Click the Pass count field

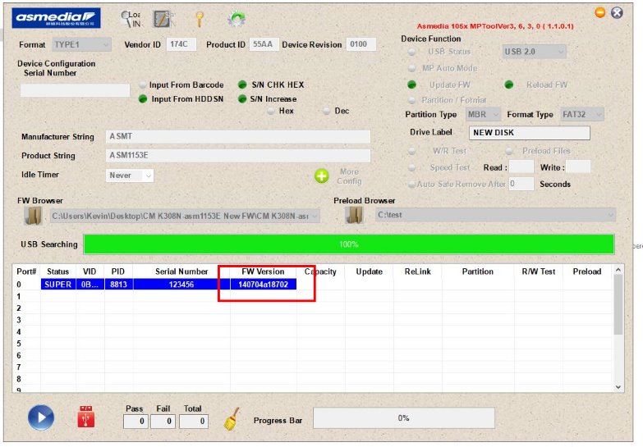[135, 422]
